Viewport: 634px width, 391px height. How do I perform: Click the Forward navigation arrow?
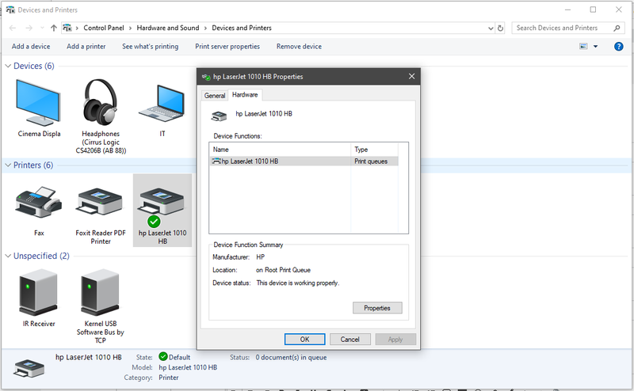coord(29,28)
